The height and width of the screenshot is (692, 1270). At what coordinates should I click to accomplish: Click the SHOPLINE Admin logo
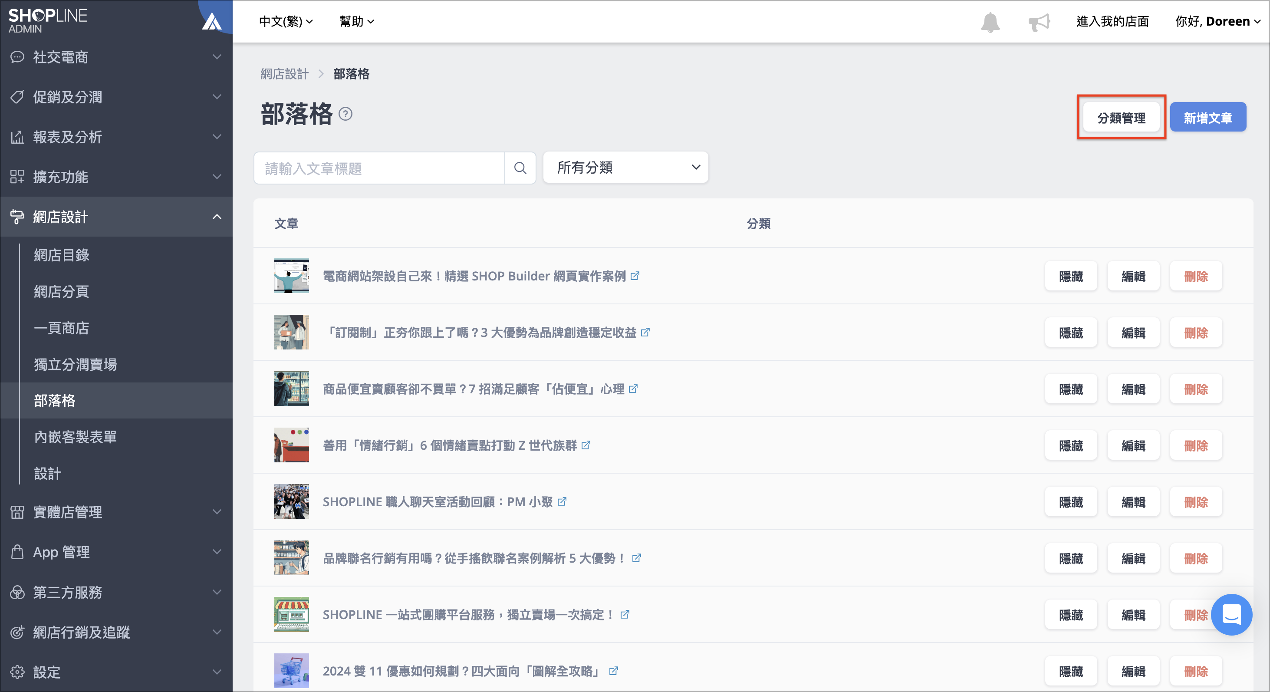pyautogui.click(x=47, y=20)
